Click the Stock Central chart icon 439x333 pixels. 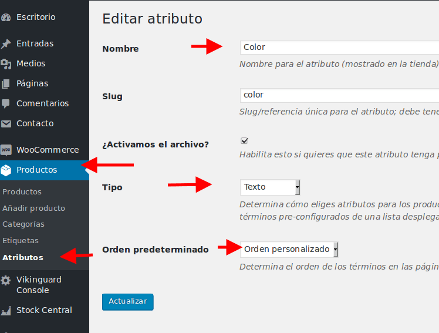tap(6, 311)
